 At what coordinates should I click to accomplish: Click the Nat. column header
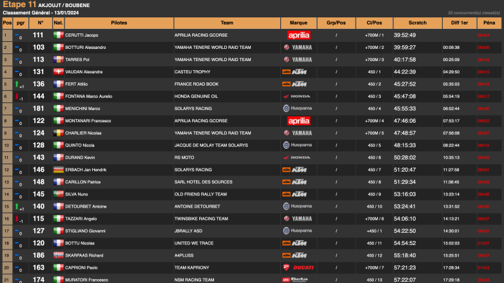tap(58, 23)
